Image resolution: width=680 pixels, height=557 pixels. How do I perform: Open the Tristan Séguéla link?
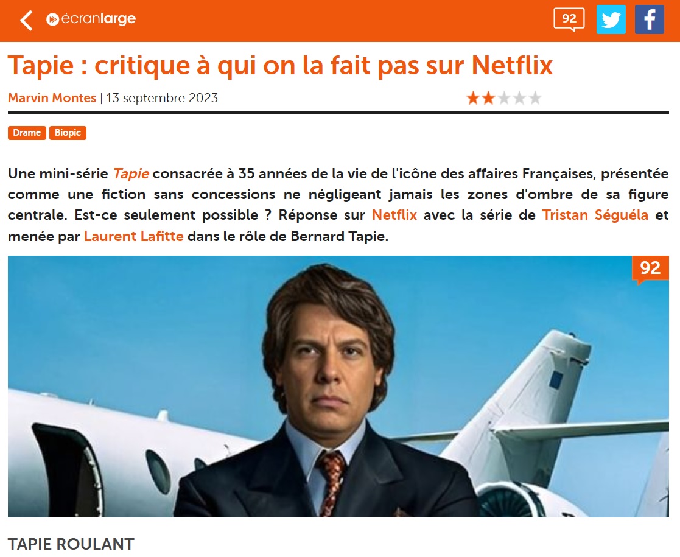point(595,215)
